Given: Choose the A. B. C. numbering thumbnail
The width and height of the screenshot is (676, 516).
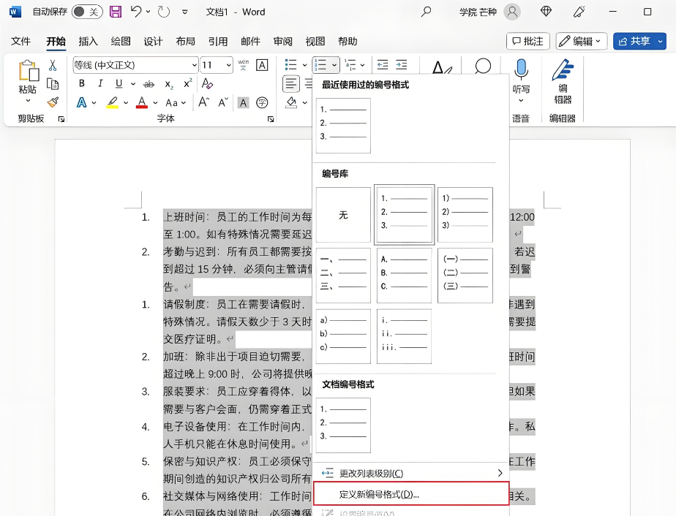Looking at the screenshot, I should point(404,276).
